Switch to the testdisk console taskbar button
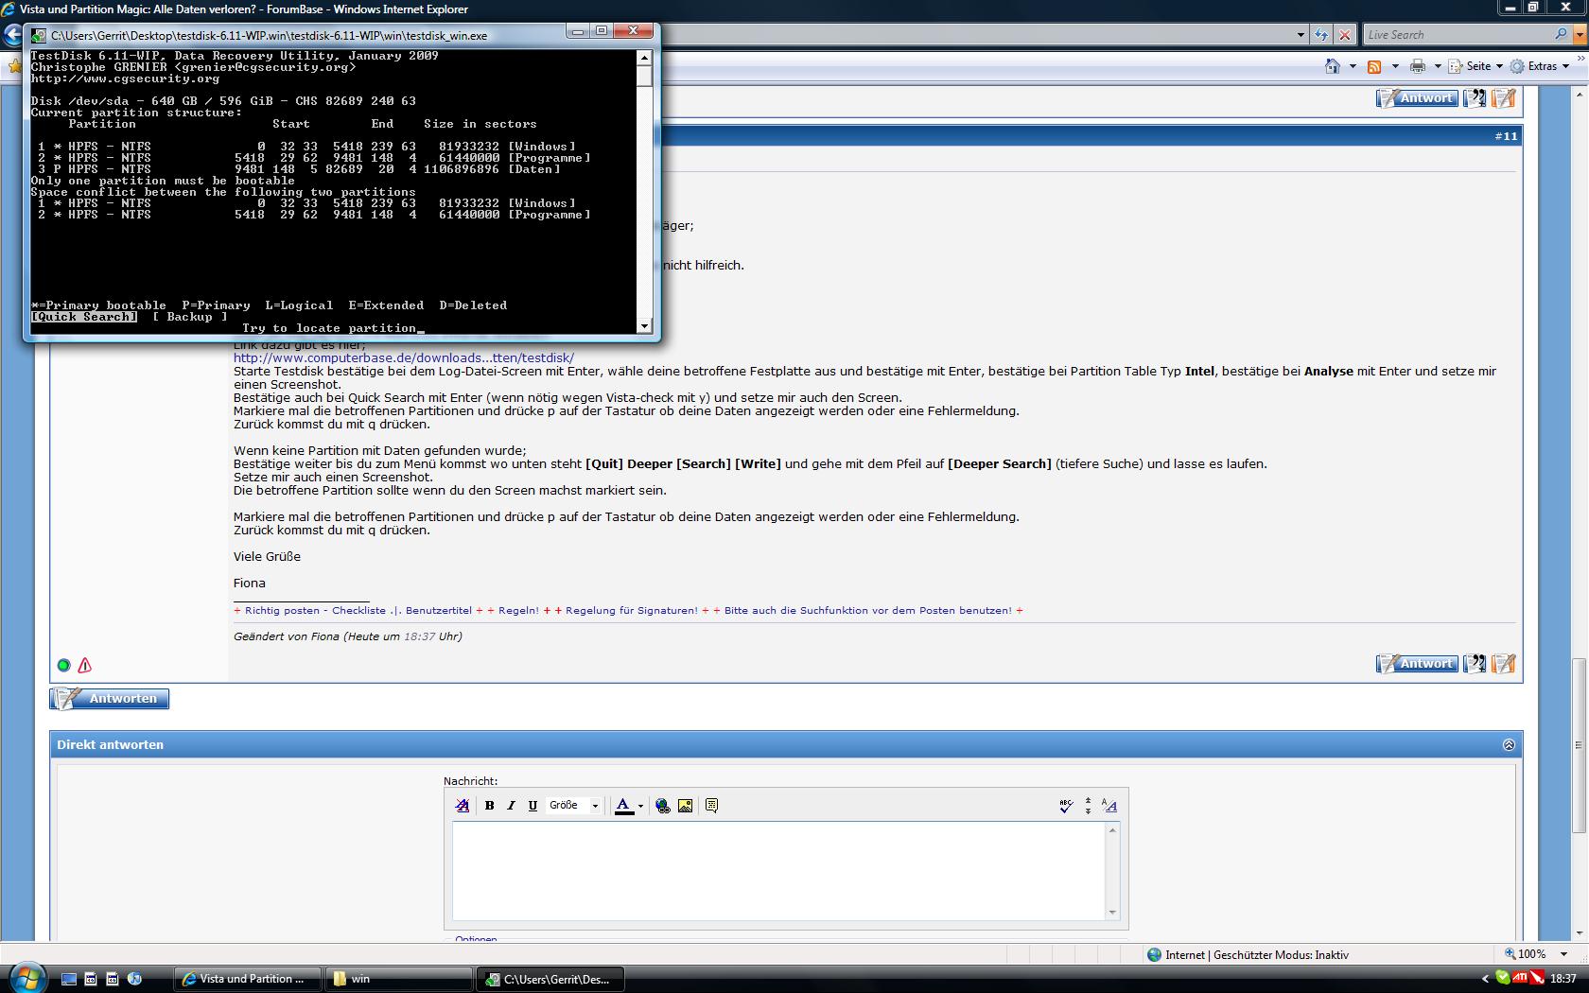The width and height of the screenshot is (1589, 993). [550, 979]
